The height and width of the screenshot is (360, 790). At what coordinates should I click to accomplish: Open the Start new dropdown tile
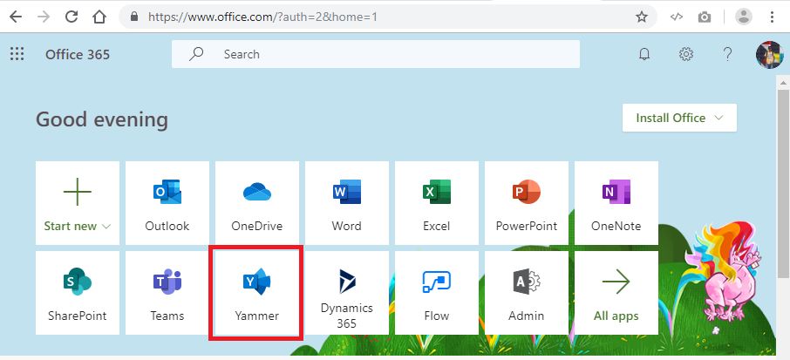[x=78, y=203]
